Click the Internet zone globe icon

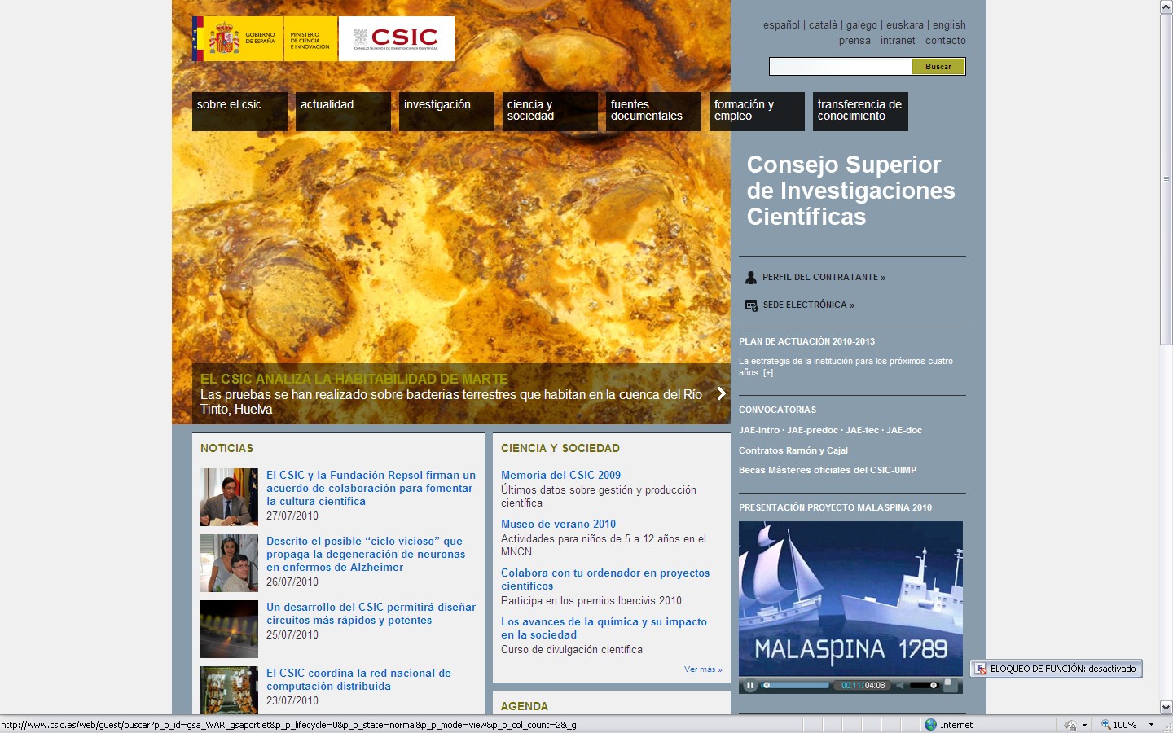click(x=930, y=725)
